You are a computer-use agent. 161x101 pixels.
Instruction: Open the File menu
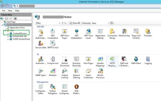[4, 11]
